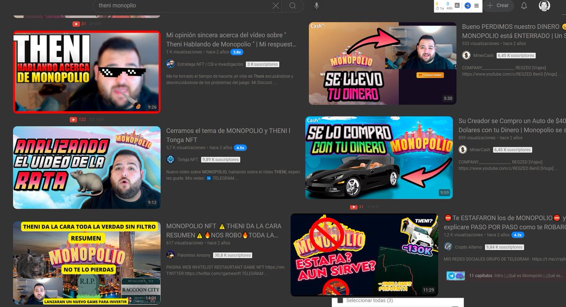Open THENI Hablando Acerca de Monopolio thumbnail
Screen dimensions: 566x307
pos(87,72)
